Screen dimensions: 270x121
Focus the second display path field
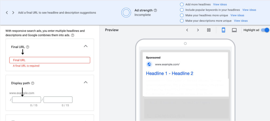58,100
